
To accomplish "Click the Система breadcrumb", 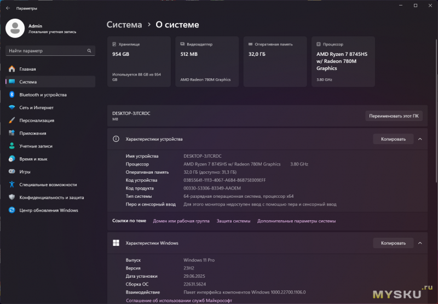I will [124, 25].
